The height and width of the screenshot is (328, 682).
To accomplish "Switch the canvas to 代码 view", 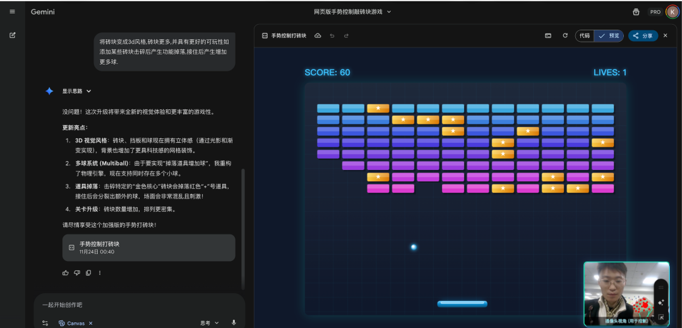I will [x=585, y=36].
